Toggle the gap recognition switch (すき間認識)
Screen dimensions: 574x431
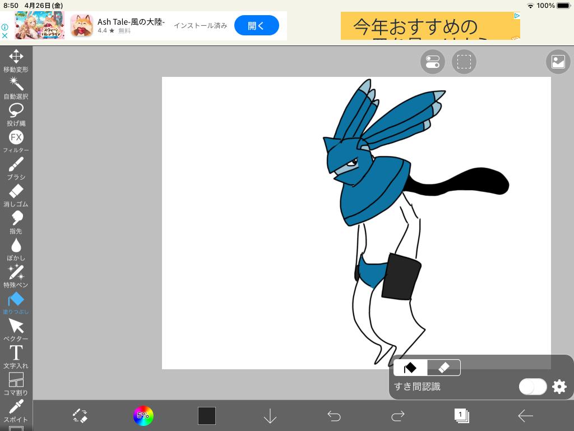[x=532, y=387]
